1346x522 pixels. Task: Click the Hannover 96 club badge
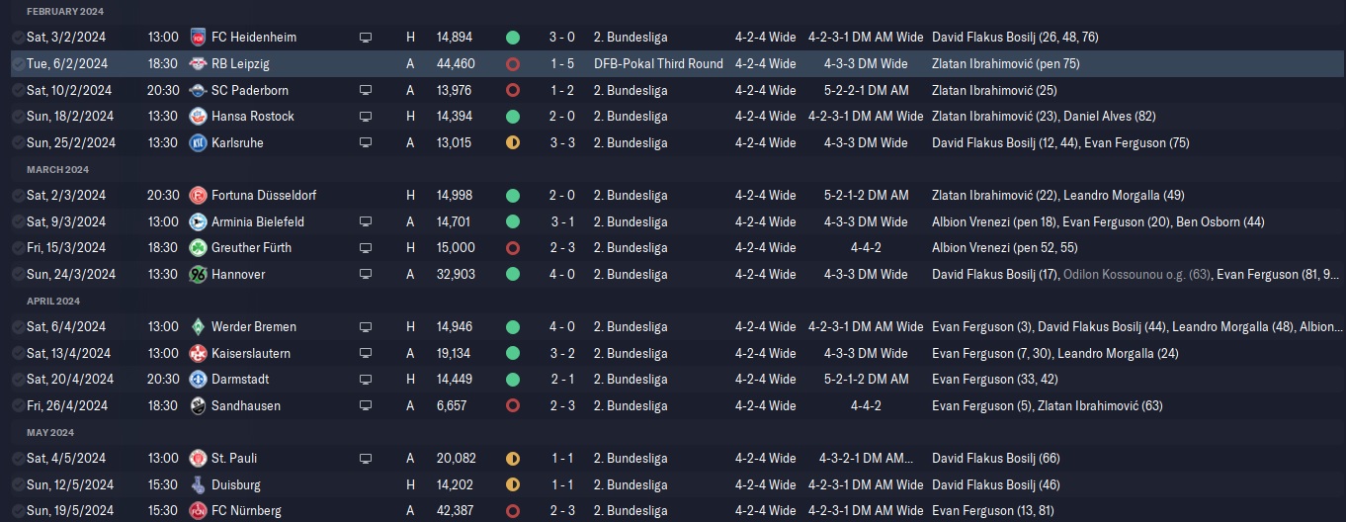198,275
